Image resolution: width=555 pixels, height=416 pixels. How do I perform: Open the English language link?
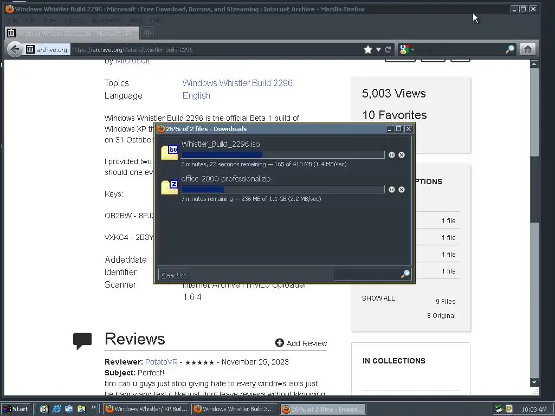coord(196,96)
